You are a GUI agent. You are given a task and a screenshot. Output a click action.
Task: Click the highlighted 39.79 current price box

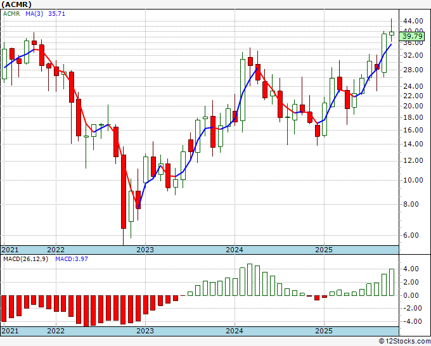tap(412, 36)
